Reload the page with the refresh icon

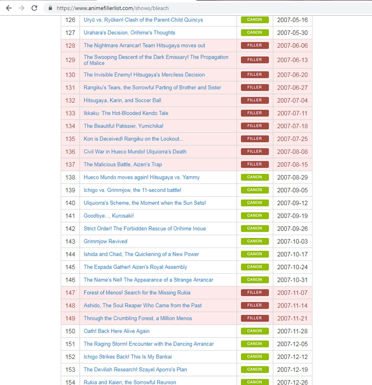tap(34, 8)
